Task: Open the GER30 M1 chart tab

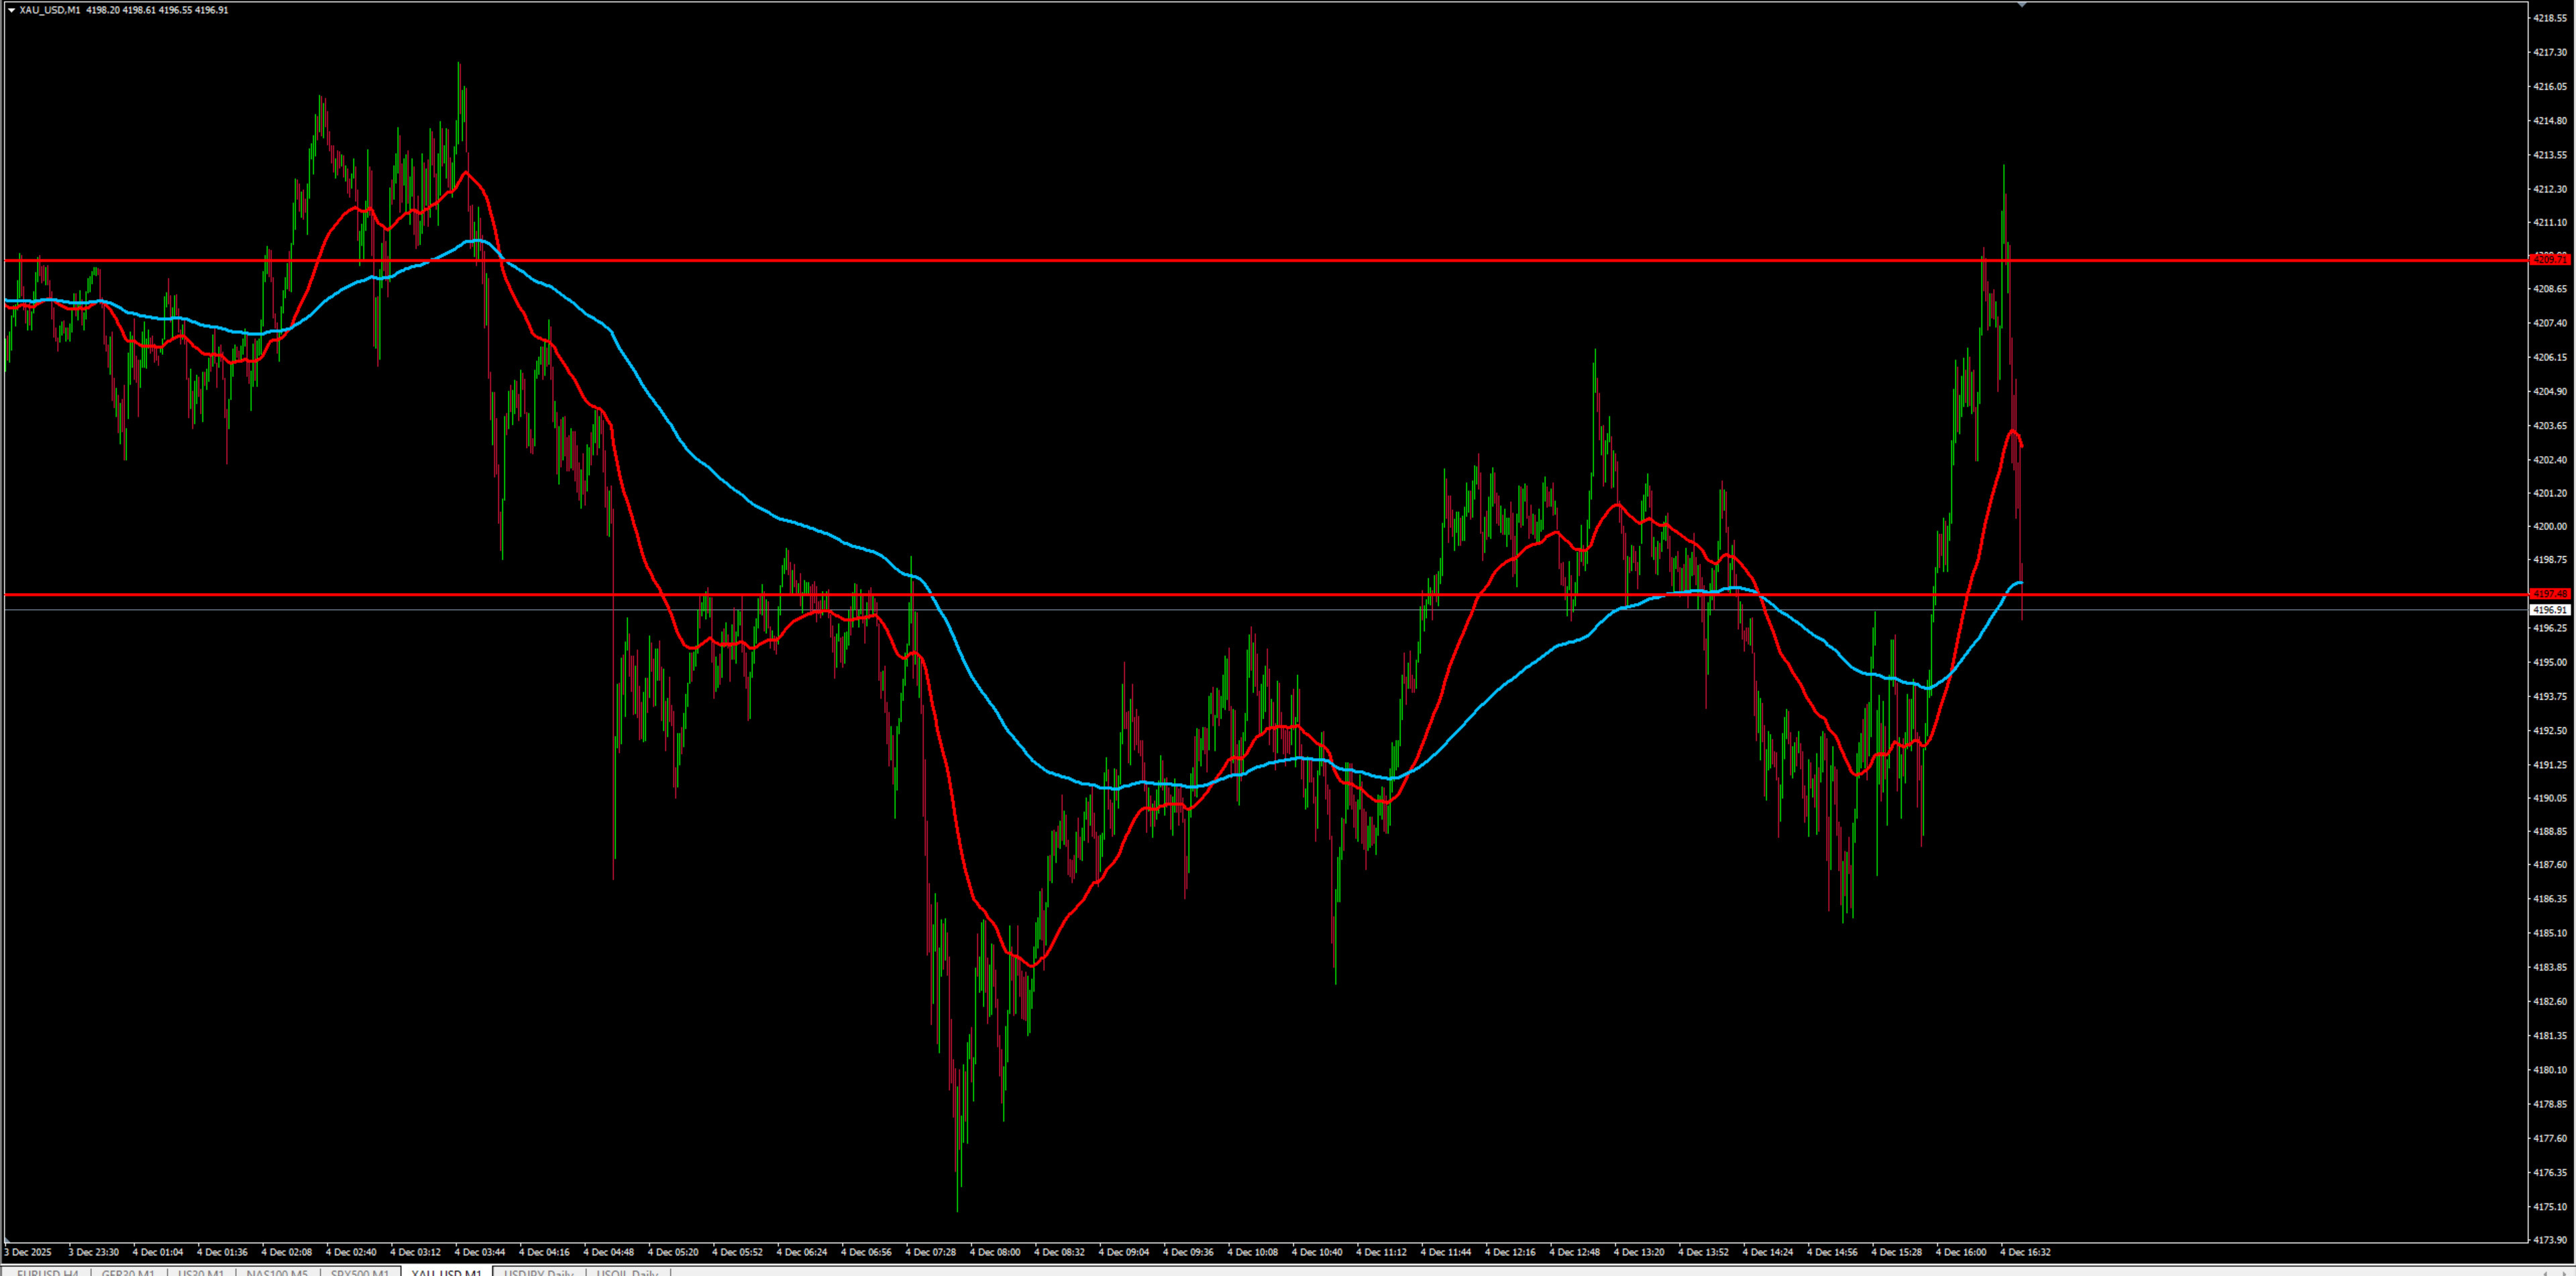Action: pos(128,1272)
